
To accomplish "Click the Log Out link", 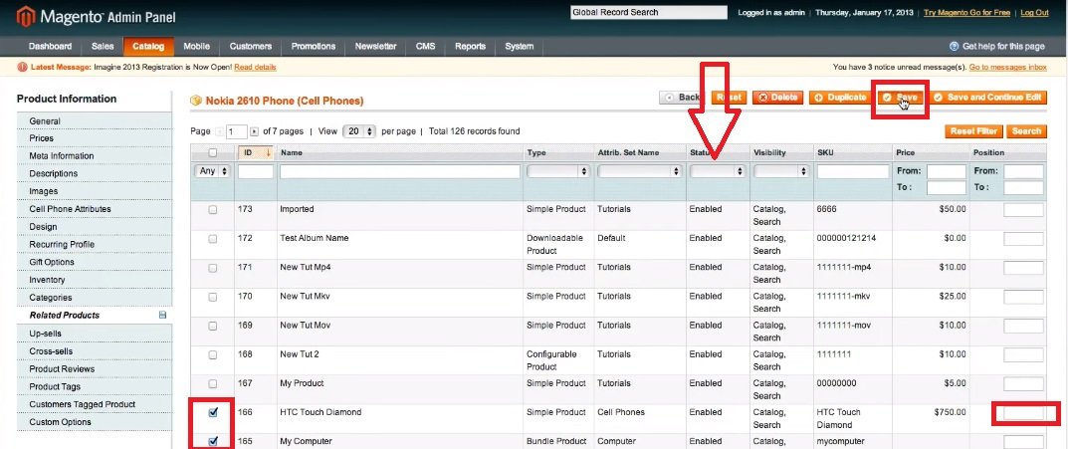I will tap(1034, 13).
